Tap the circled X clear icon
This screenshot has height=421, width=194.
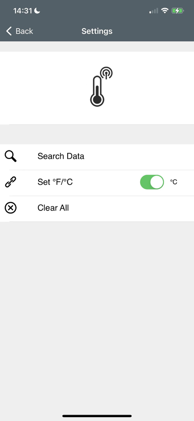(11, 208)
